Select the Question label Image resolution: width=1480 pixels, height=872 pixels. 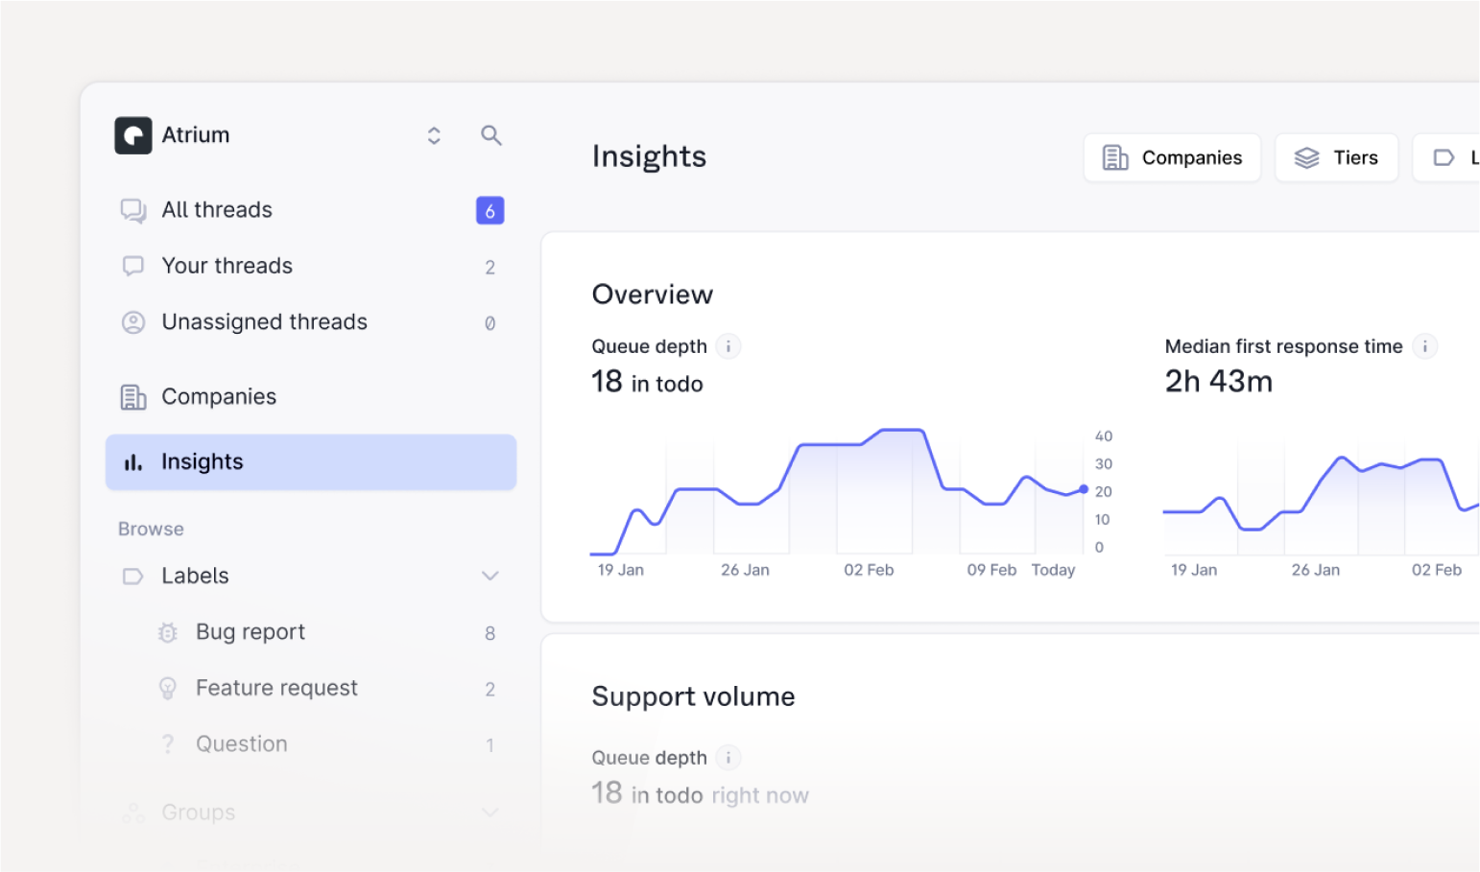click(x=242, y=744)
